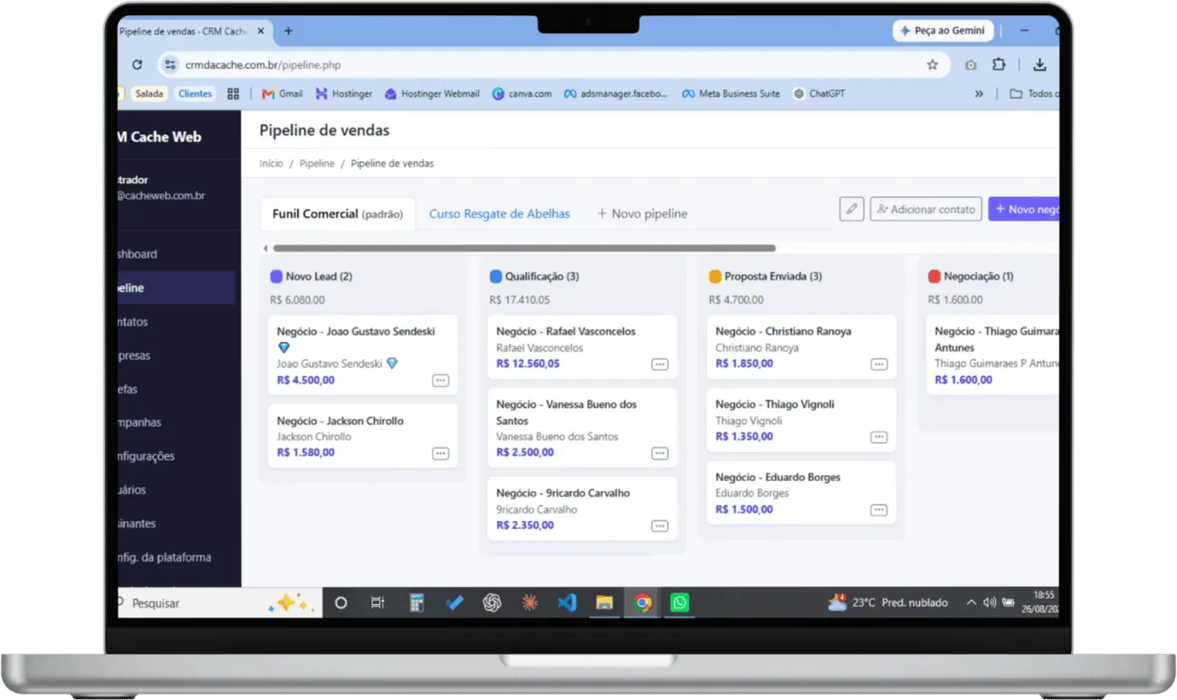Screen dimensions: 1177x700
Task: Click the horizontal pipeline scrollbar
Action: [x=524, y=248]
